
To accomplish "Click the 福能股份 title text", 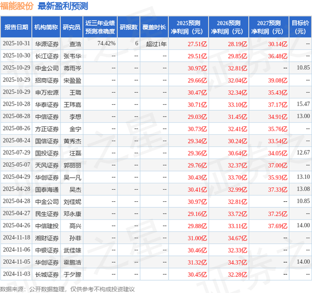I will coord(17,6).
